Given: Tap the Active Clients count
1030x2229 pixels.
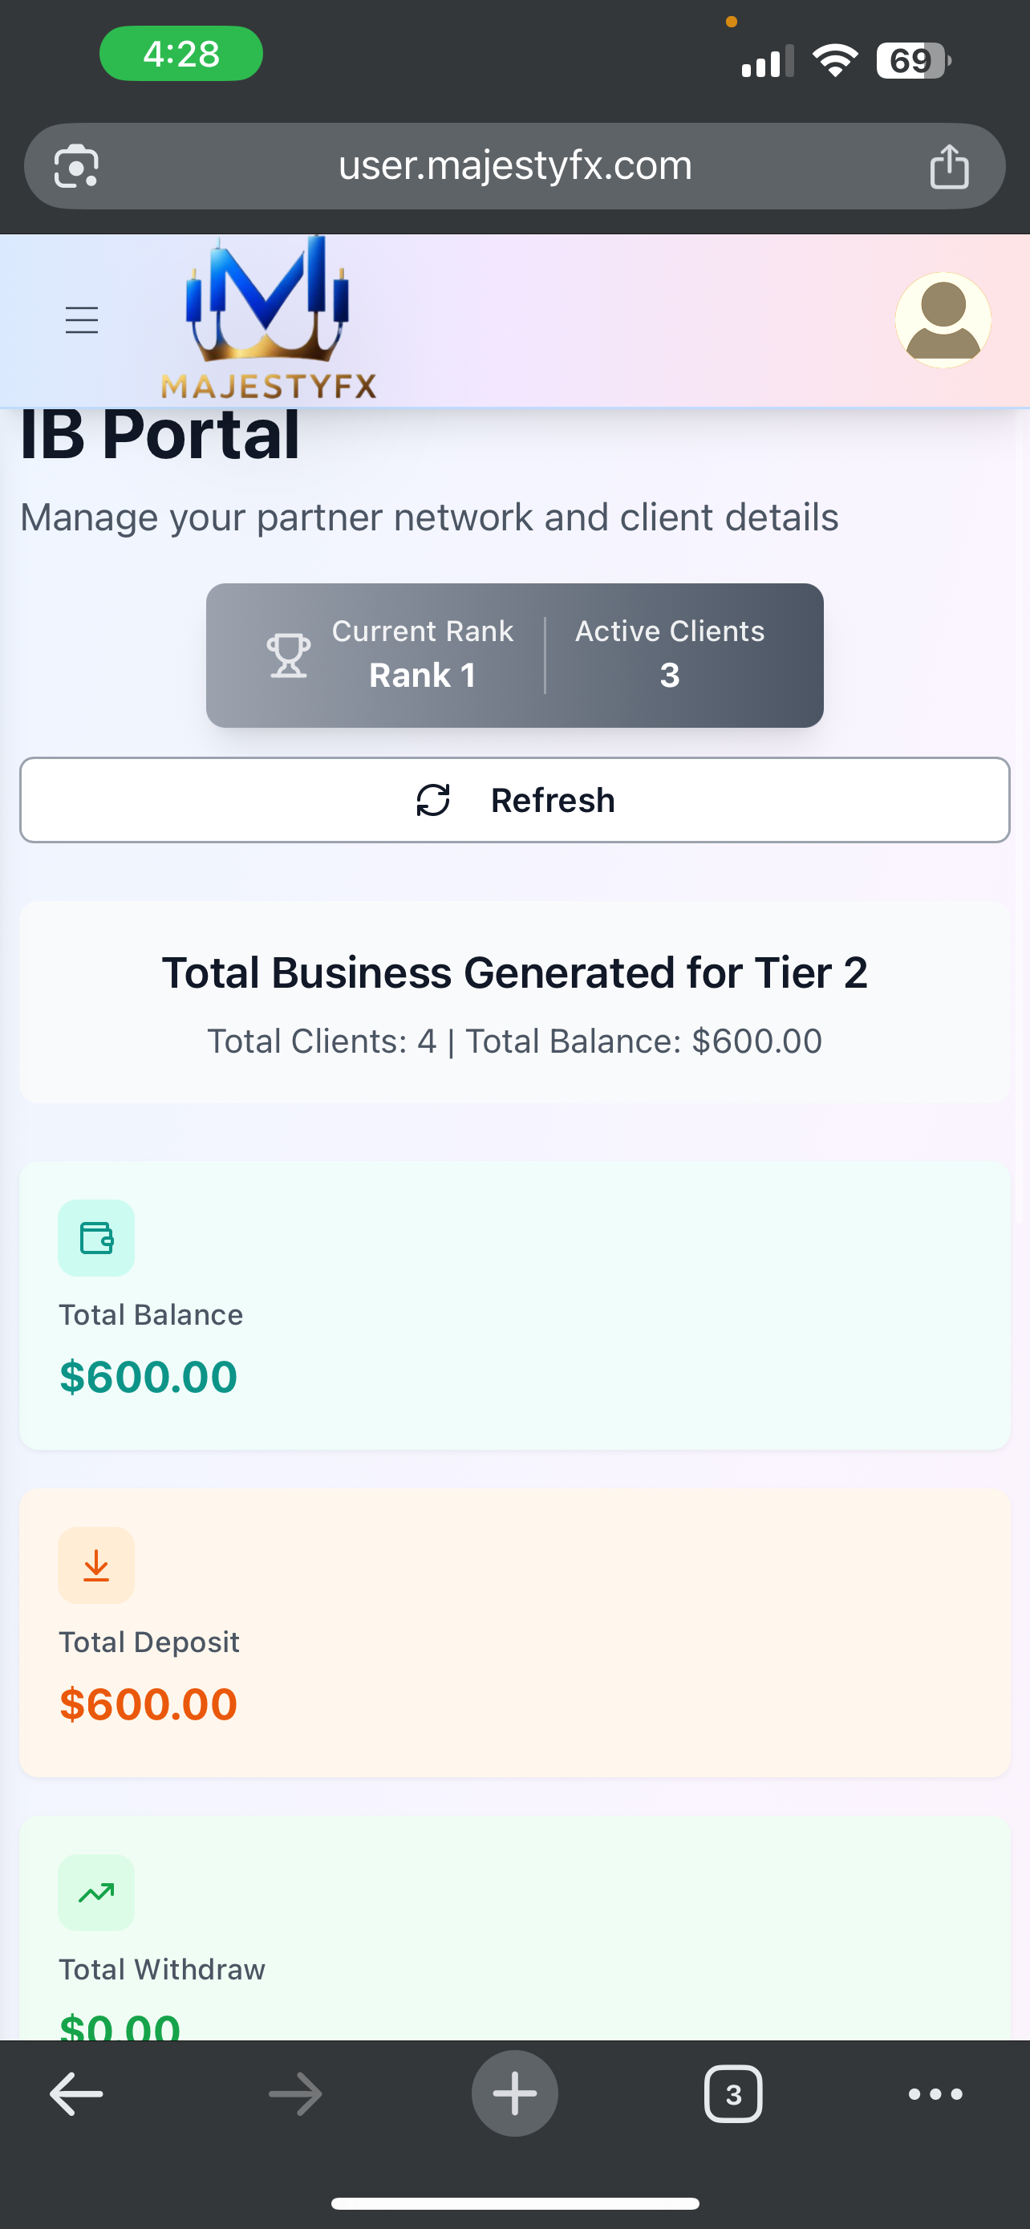Looking at the screenshot, I should [669, 675].
